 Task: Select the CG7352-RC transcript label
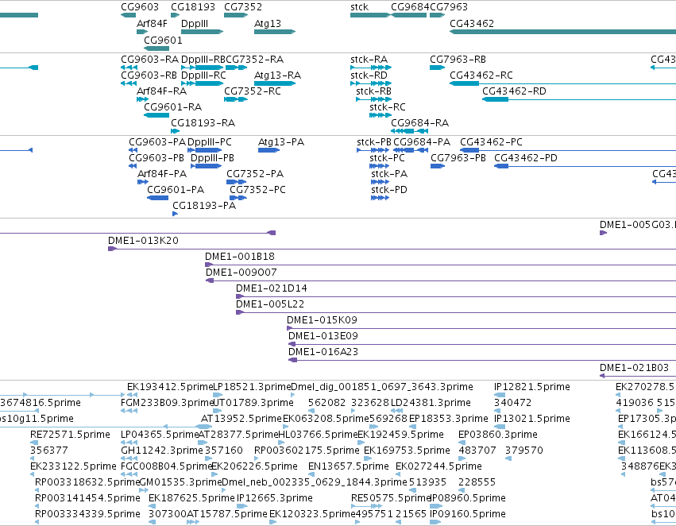[252, 91]
